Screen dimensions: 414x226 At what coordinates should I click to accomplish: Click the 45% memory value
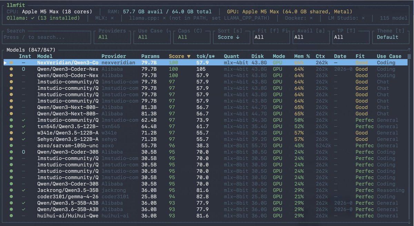[x=299, y=146]
